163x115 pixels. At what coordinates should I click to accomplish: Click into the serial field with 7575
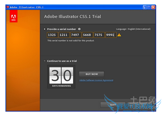pyautogui.click(x=99, y=35)
